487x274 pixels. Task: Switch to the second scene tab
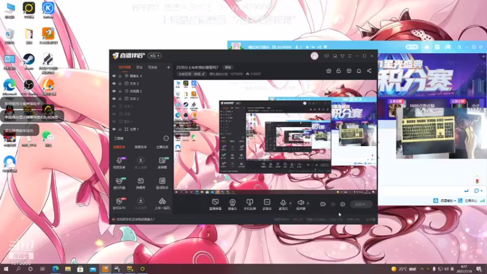click(139, 68)
